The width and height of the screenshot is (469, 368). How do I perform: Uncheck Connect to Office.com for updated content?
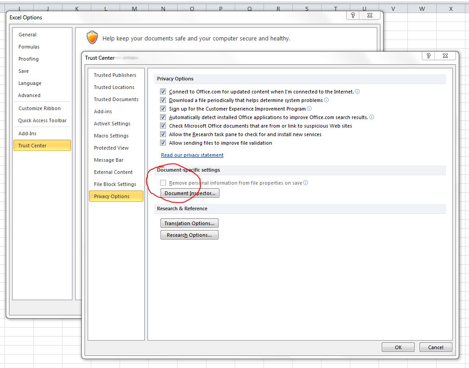pos(163,91)
